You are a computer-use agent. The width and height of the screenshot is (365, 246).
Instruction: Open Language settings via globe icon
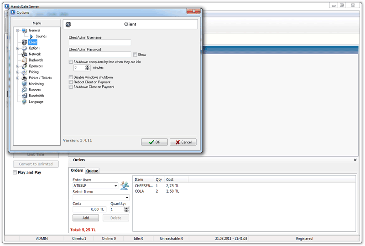[x=24, y=102]
